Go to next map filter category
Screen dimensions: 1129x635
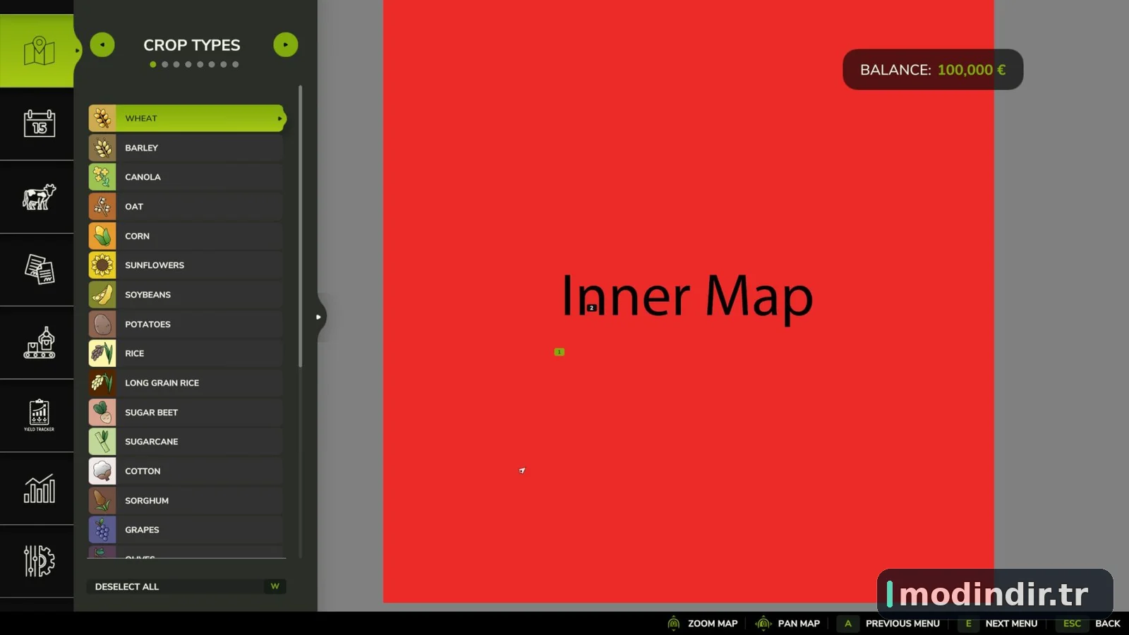(286, 44)
